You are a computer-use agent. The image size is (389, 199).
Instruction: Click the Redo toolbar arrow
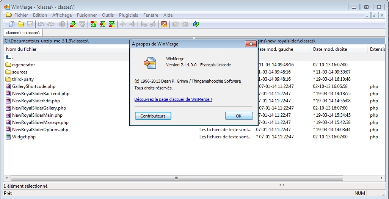[x=50, y=24]
